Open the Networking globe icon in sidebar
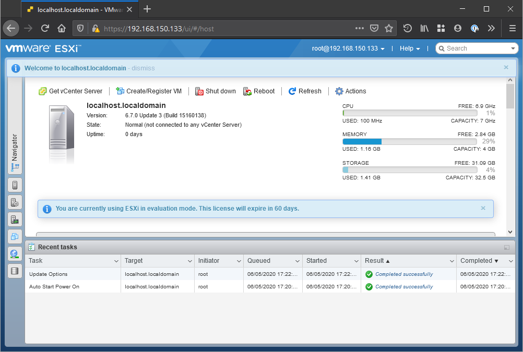 [15, 254]
